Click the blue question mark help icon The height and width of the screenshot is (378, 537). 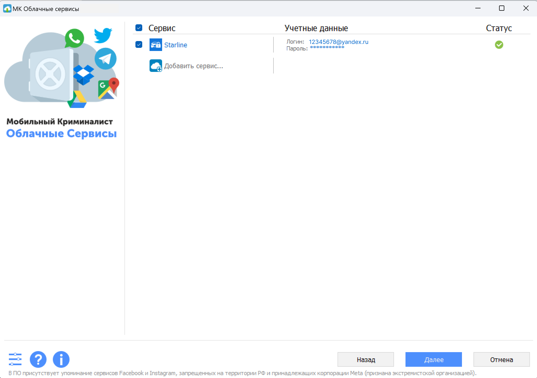(x=38, y=359)
